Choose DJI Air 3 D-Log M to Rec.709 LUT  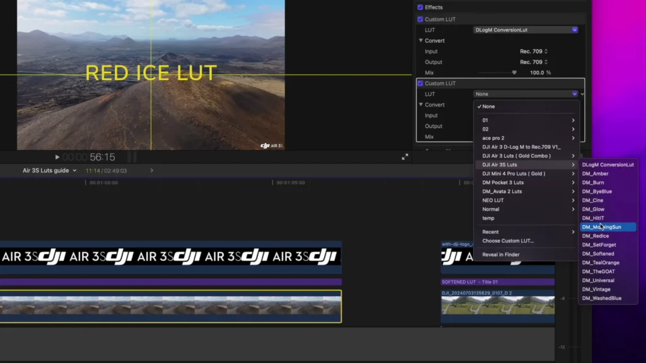527,147
